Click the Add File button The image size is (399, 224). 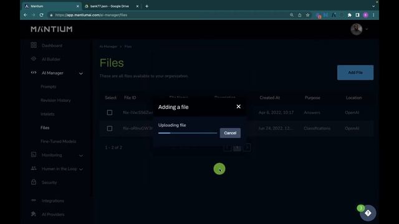(355, 73)
